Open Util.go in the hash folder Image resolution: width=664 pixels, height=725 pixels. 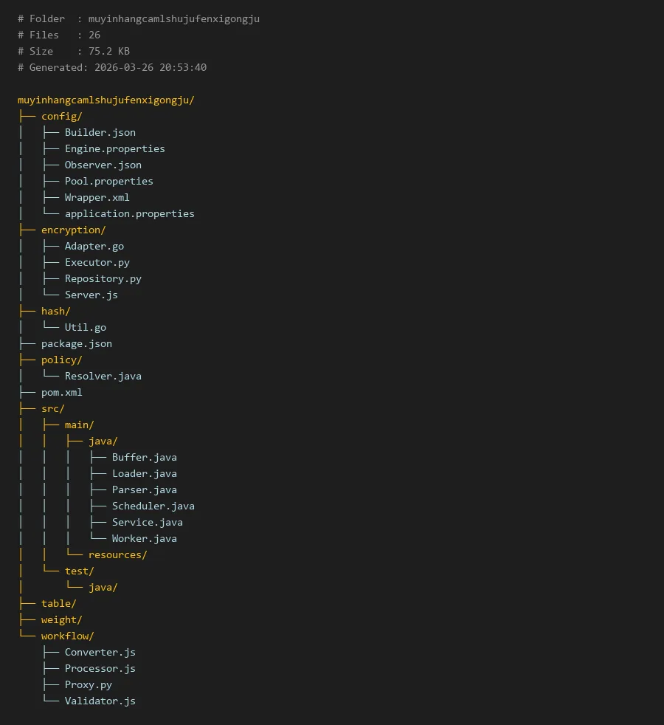click(86, 327)
